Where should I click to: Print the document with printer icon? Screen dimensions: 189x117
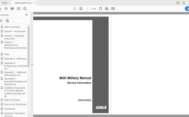tap(12, 9)
